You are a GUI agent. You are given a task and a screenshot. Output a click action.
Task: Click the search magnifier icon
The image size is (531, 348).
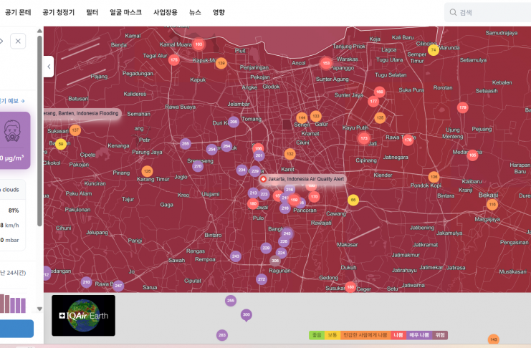(452, 12)
